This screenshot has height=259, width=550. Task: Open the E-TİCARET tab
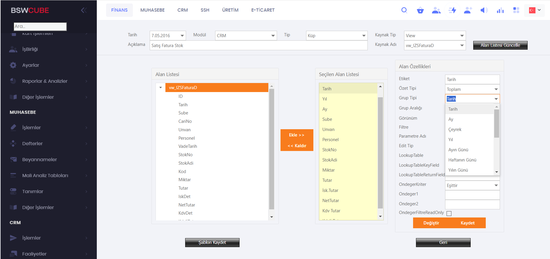(x=263, y=10)
